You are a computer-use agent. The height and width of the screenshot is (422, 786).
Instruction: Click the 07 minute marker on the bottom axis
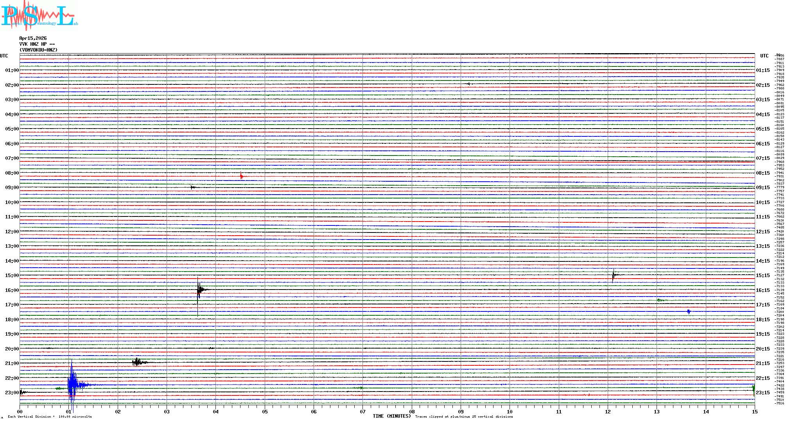(362, 411)
